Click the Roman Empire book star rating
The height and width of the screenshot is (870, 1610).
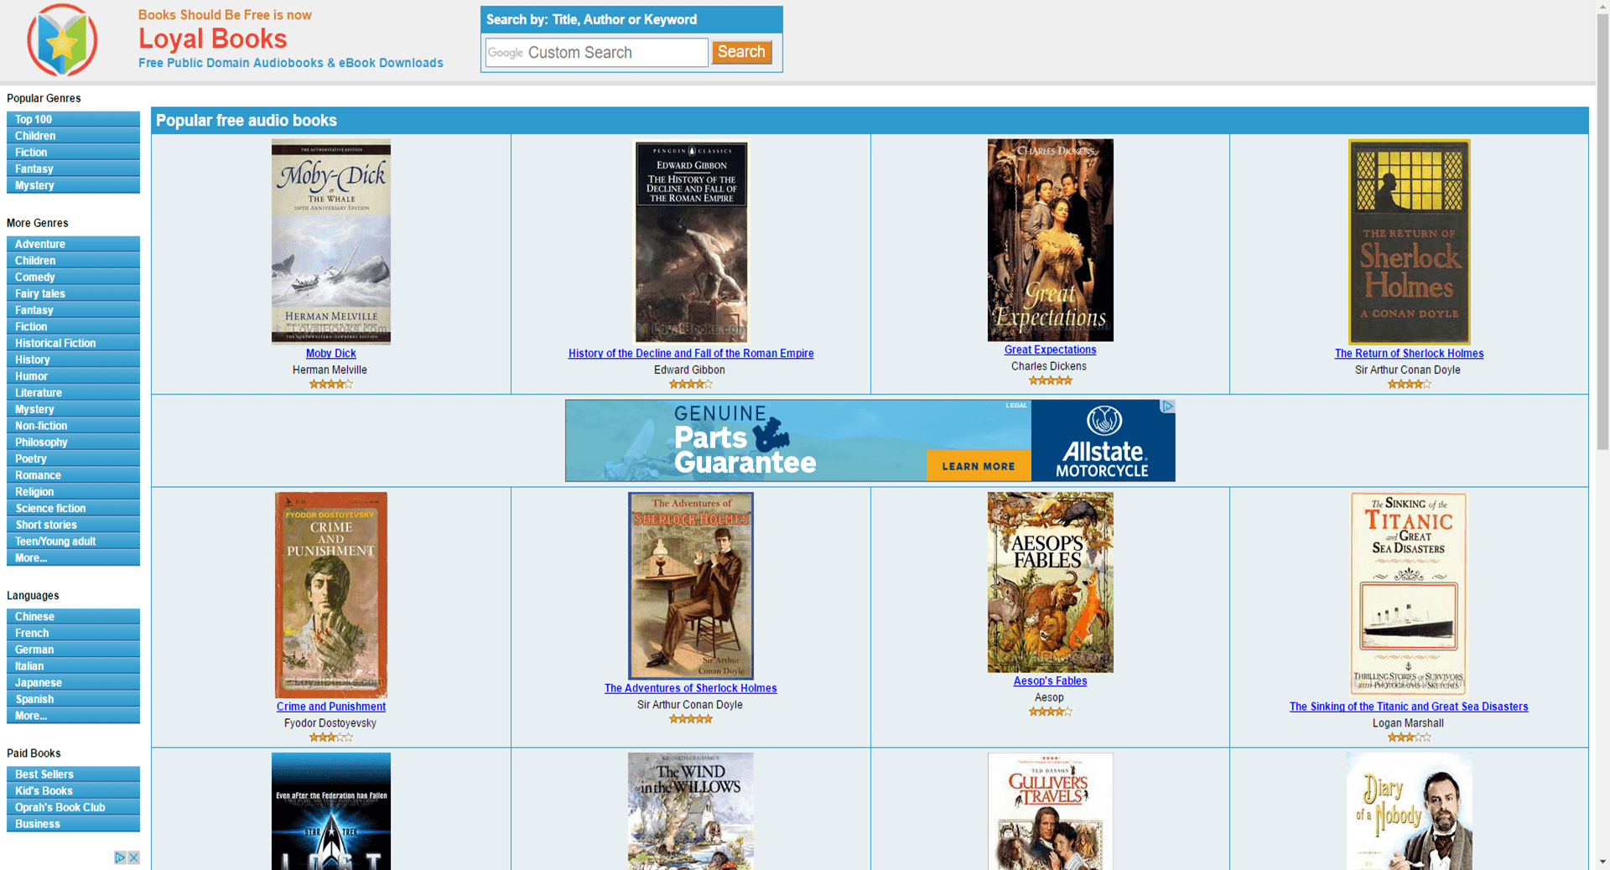click(690, 384)
